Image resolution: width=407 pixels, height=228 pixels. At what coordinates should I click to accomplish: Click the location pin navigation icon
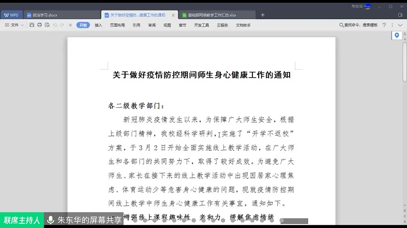(x=397, y=35)
